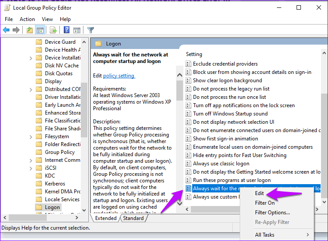Click the Filter funnel toolbar icon
Viewport: 328px width, 241px height.
pos(90,30)
